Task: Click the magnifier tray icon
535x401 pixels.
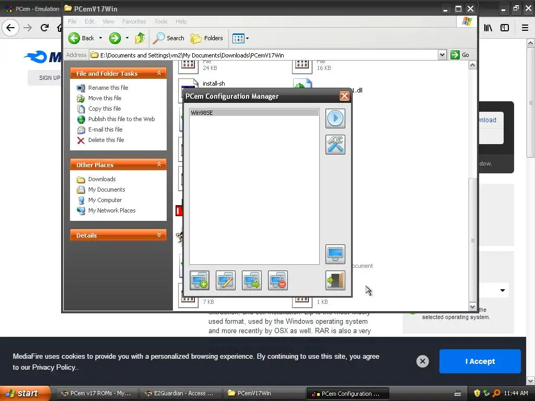Action: tap(496, 393)
